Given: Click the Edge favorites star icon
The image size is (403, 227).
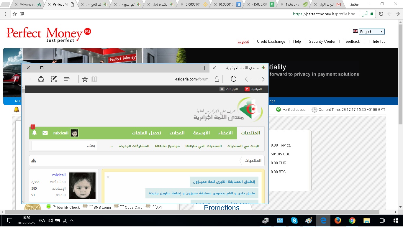Looking at the screenshot, I should click(85, 79).
